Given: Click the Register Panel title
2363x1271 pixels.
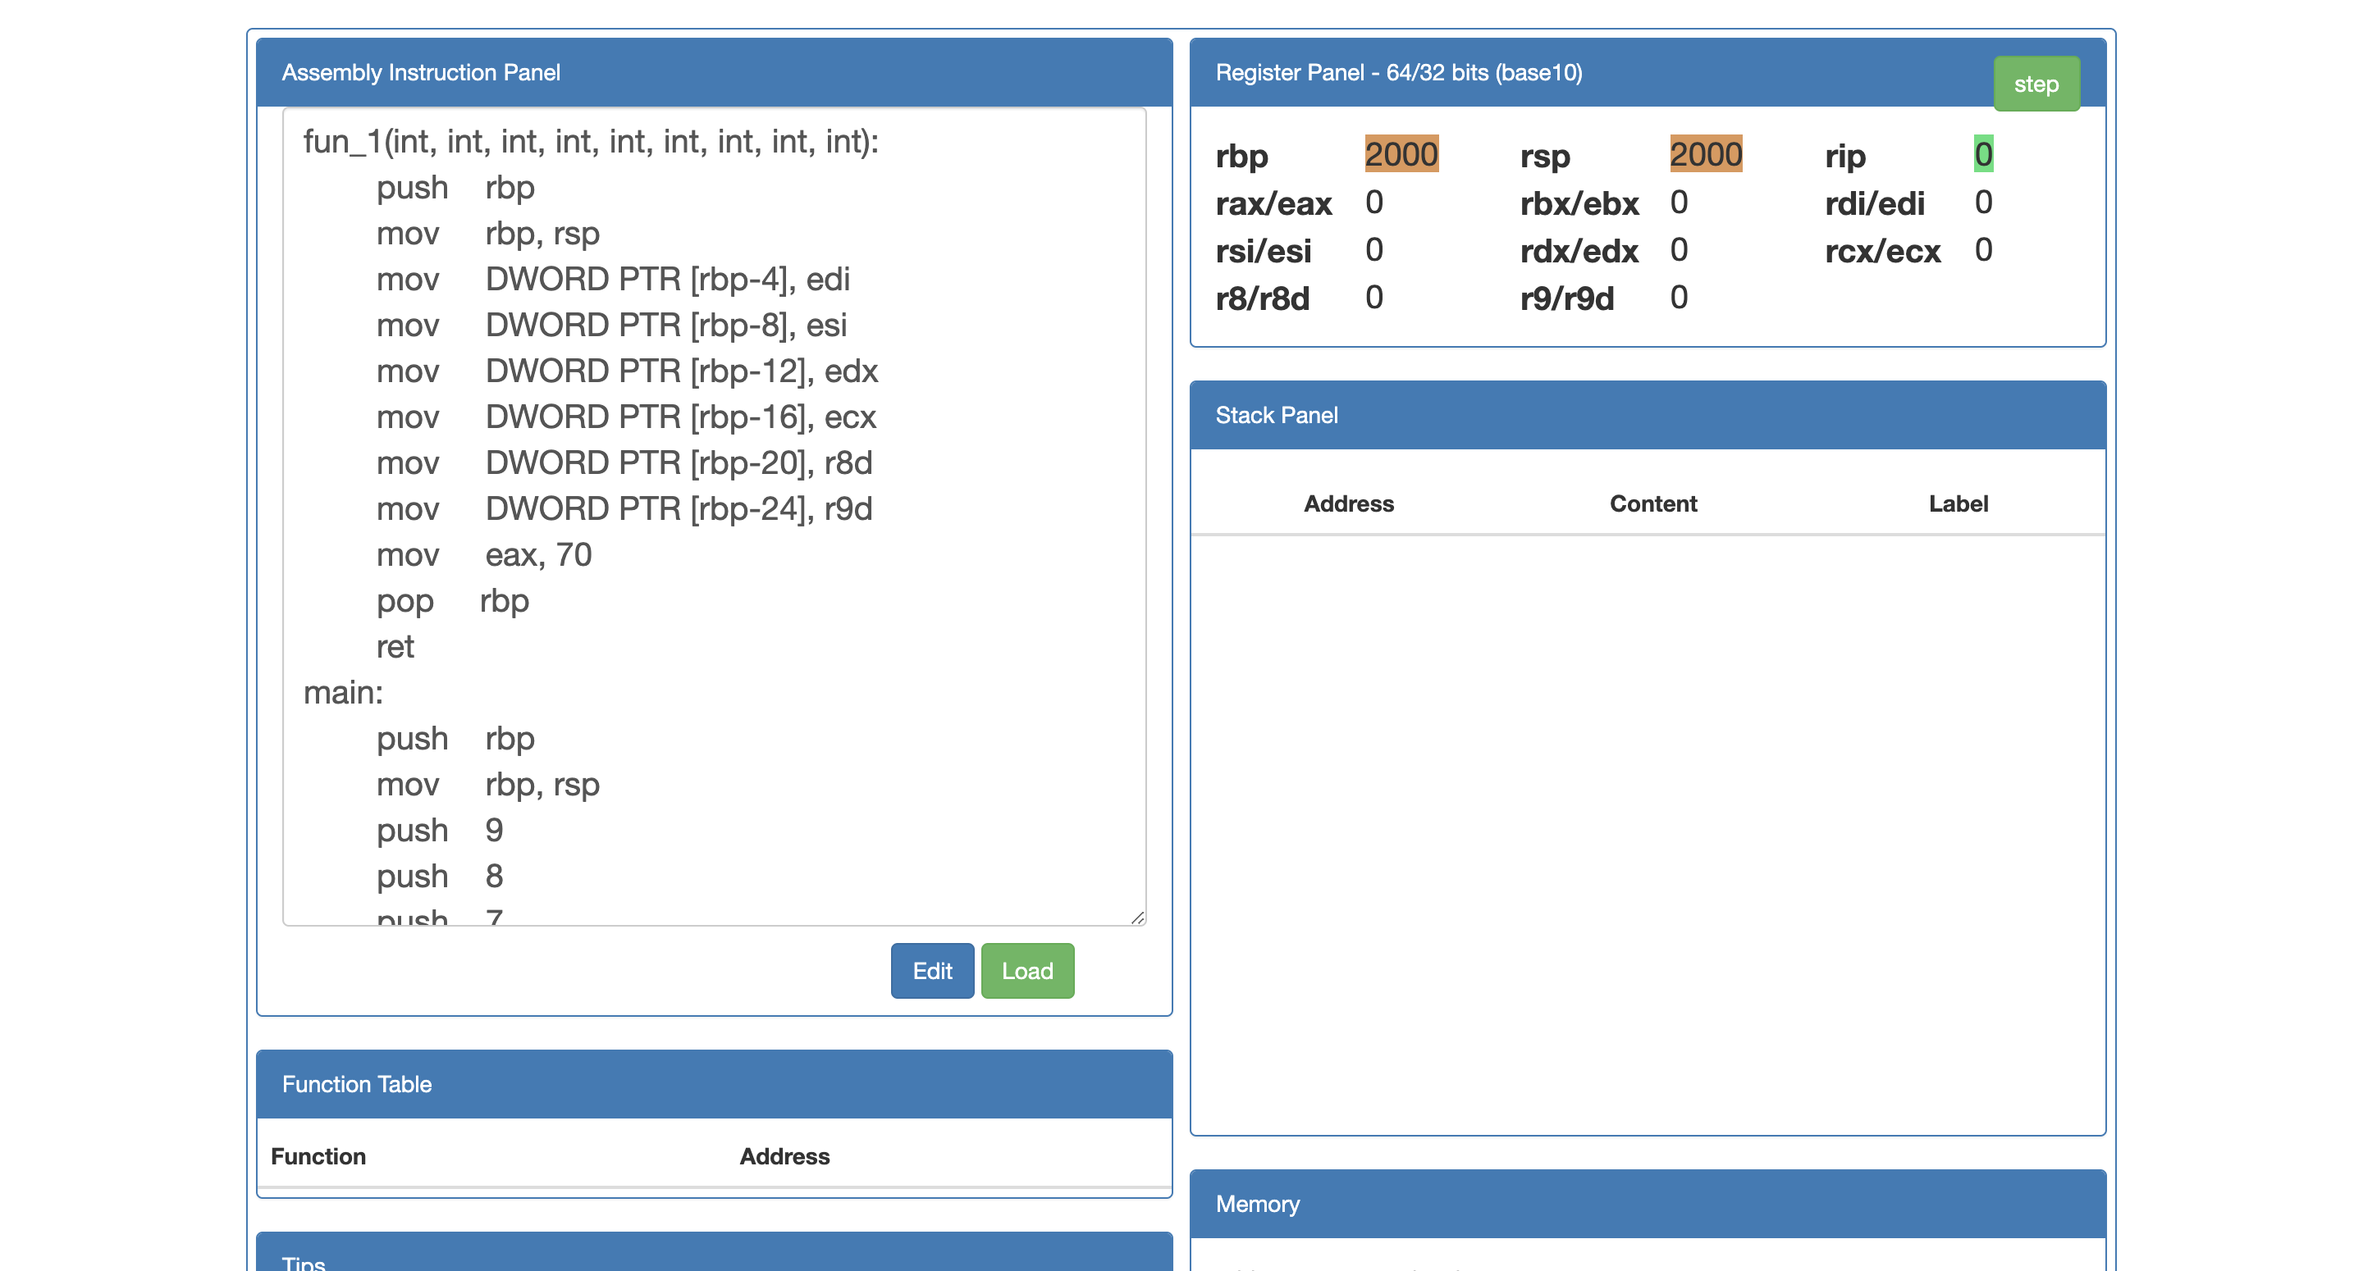Looking at the screenshot, I should tap(1398, 72).
